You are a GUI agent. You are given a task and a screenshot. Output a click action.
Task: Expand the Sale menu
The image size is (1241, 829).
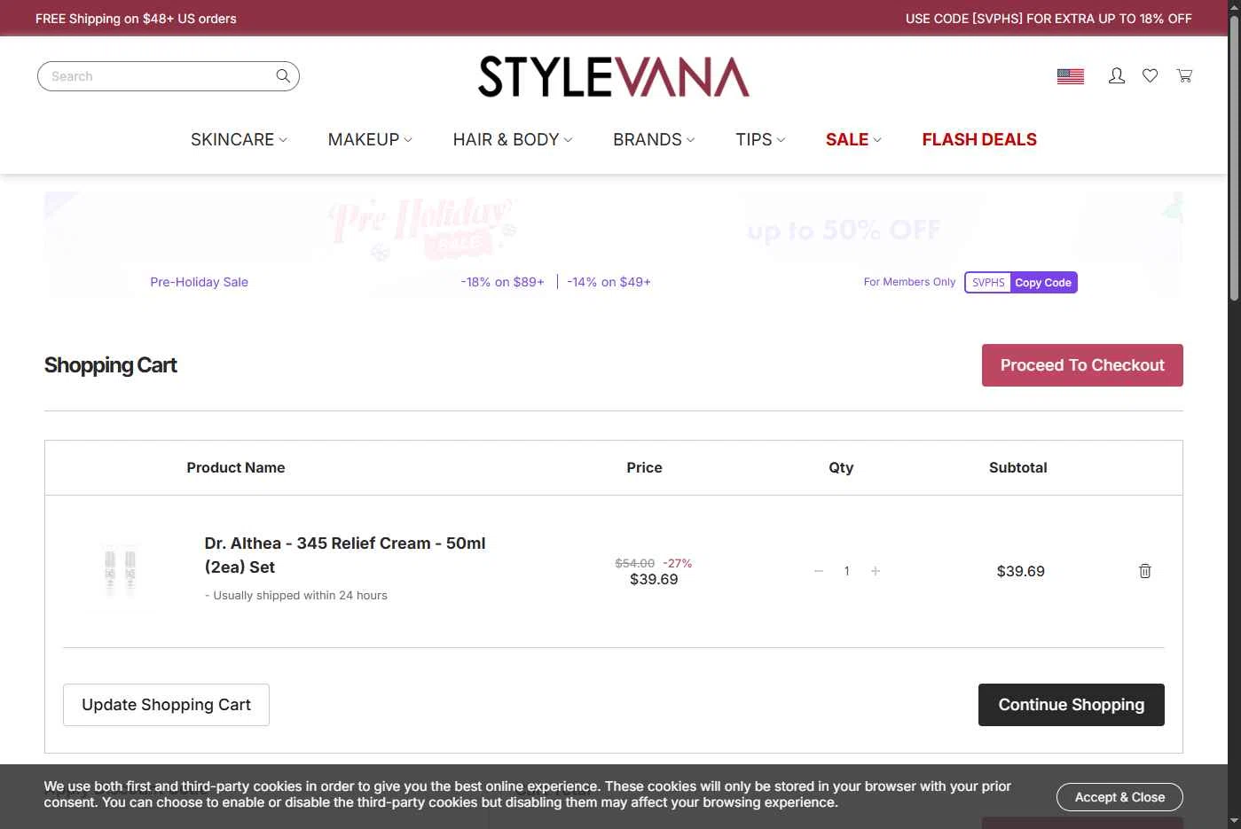point(853,140)
